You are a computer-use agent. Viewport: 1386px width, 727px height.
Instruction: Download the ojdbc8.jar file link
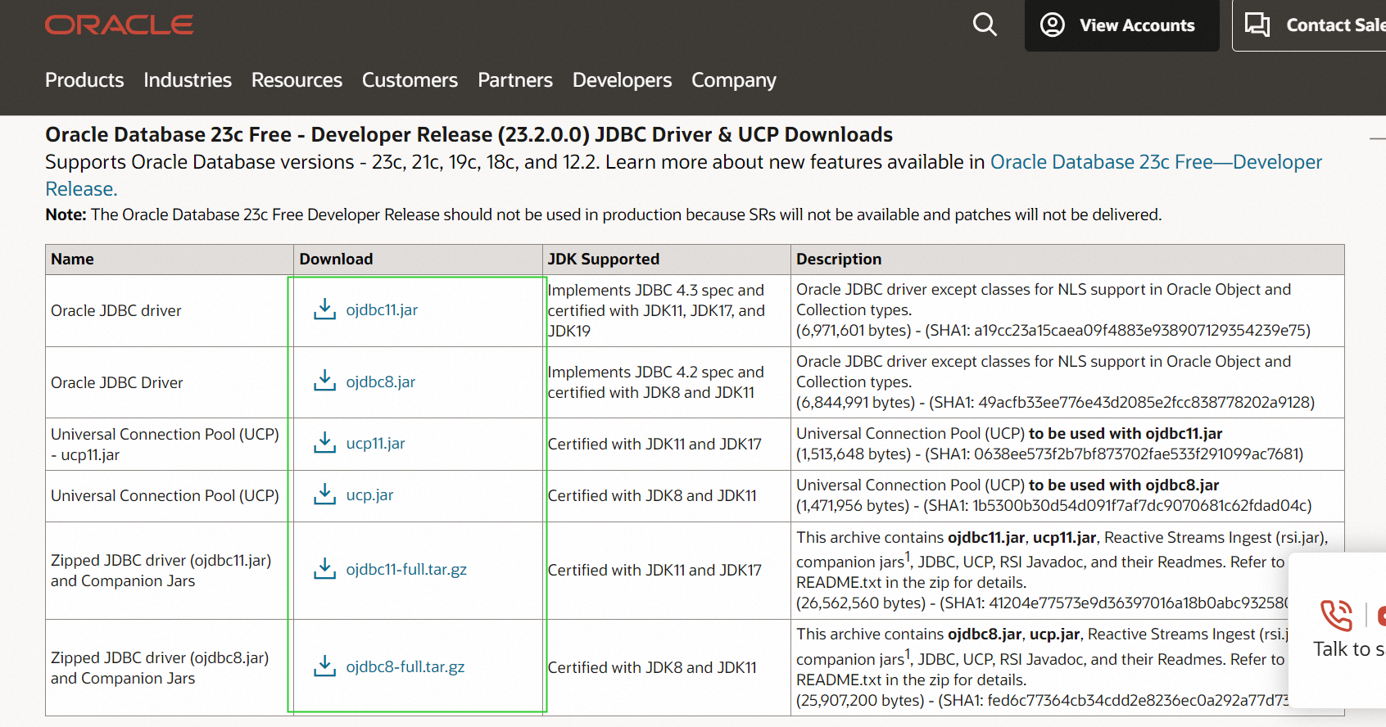click(380, 382)
